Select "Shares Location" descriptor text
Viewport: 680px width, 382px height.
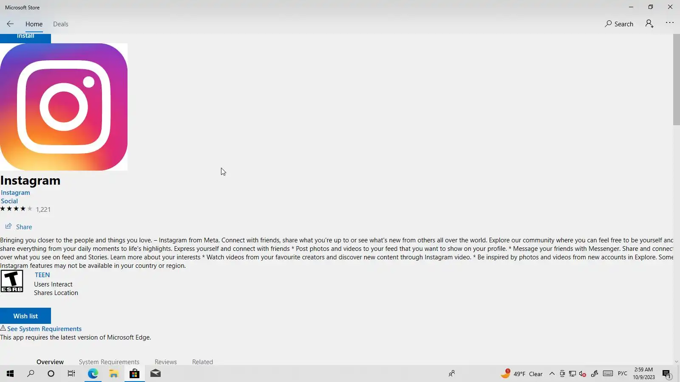(56, 293)
